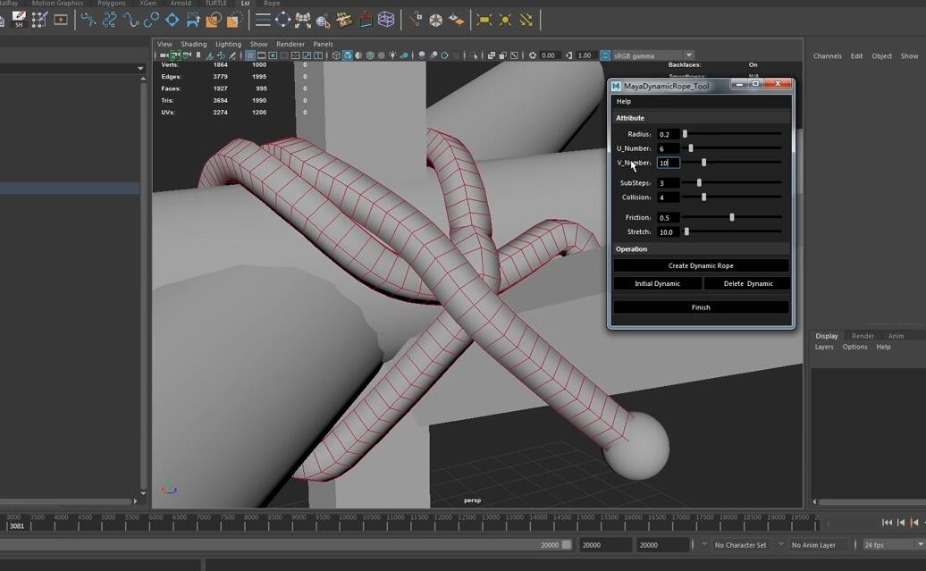Viewport: 926px width, 571px height.
Task: Click the image plane icon in viewport toolbar
Action: click(210, 55)
